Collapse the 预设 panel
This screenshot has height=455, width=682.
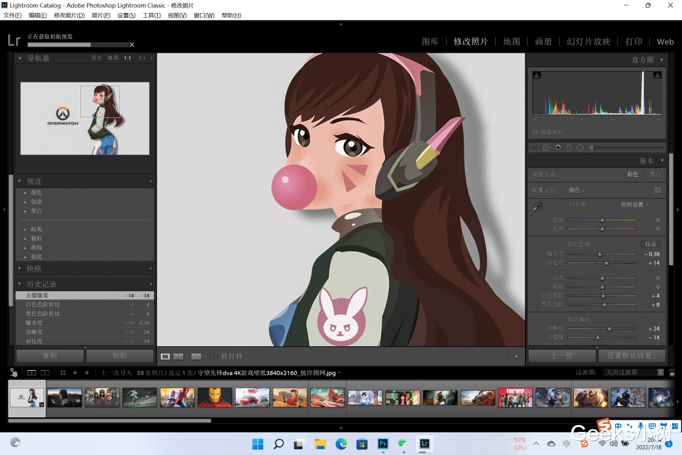click(20, 181)
